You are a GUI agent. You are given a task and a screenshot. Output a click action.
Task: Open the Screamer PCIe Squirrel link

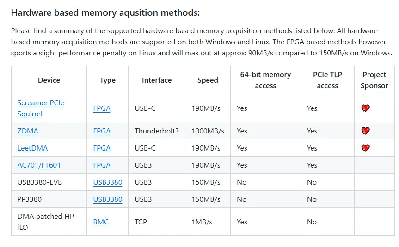click(41, 108)
